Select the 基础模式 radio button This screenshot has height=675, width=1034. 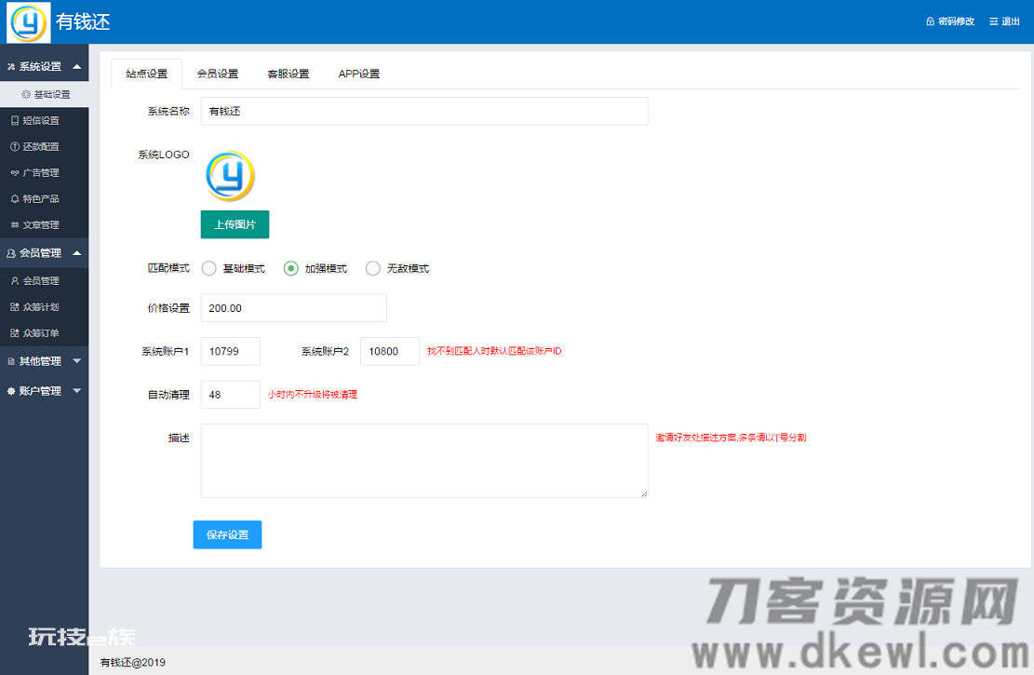[209, 268]
